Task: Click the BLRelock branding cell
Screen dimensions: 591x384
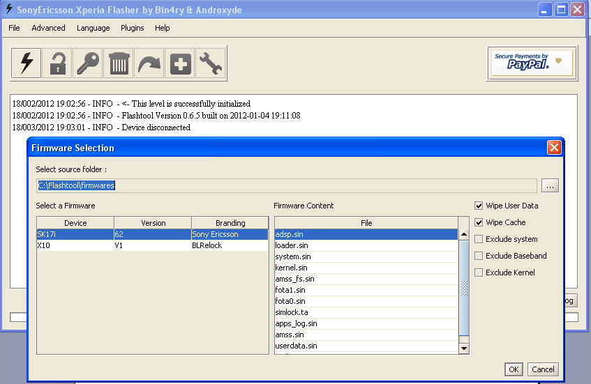Action: click(x=230, y=245)
